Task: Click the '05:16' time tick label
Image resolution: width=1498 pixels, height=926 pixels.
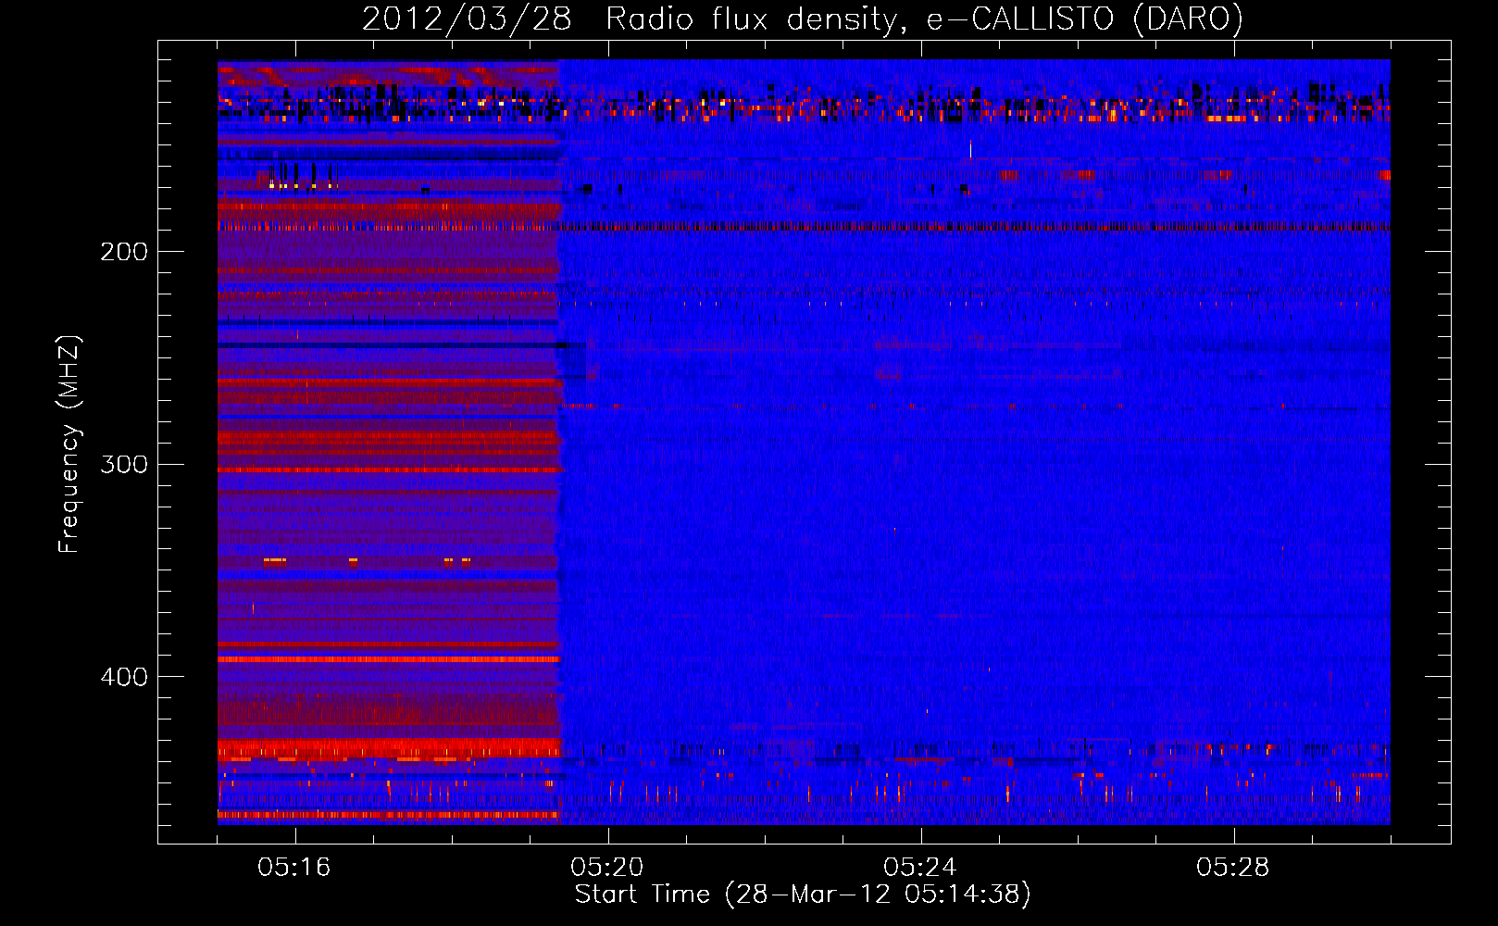Action: coord(294,868)
